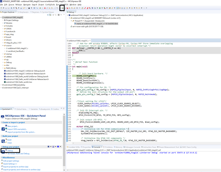Open dropdown next to hammer Build icon
Viewport: 221px width, 172px height.
[19, 8]
